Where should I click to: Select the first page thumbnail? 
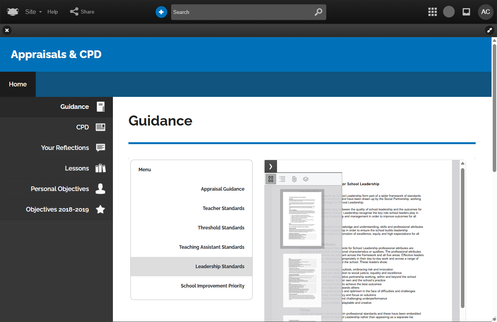[x=302, y=219]
